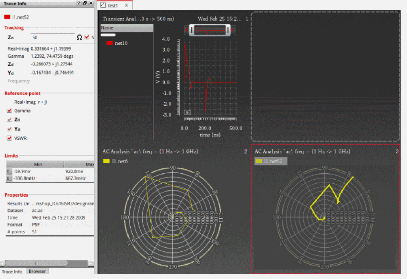Viewport: 407px width, 279px height.
Task: Select the Trace Info bottom tab
Action: pos(12,271)
